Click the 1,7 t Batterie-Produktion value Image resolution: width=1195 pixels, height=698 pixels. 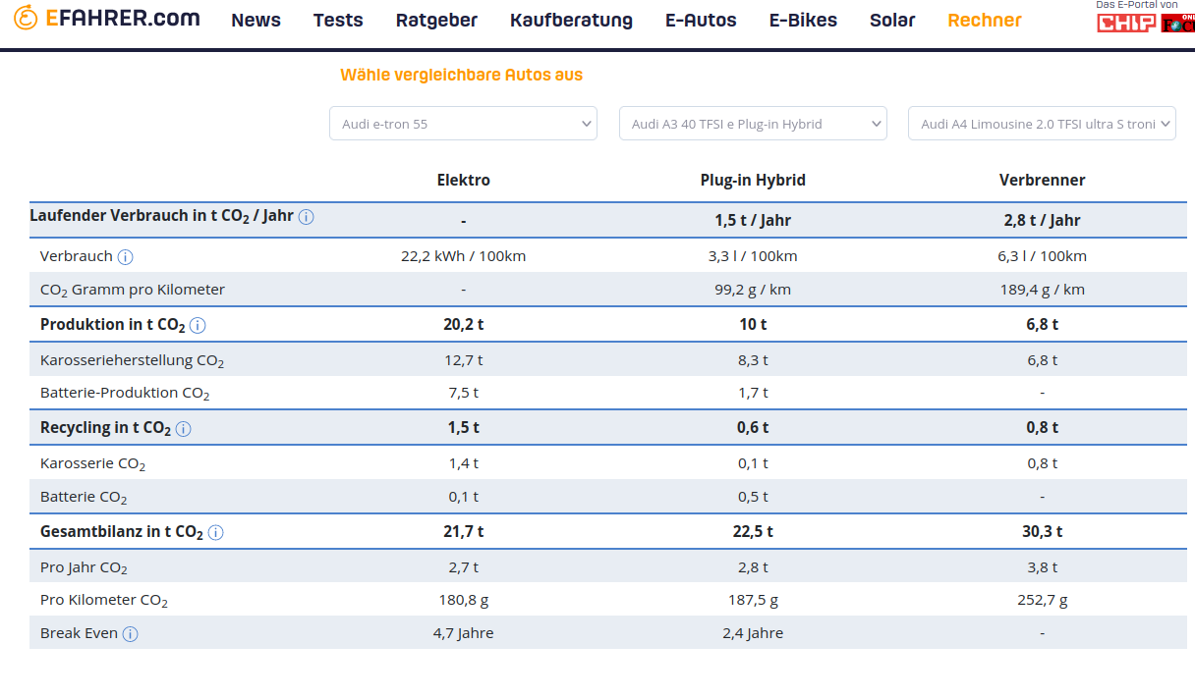point(753,393)
